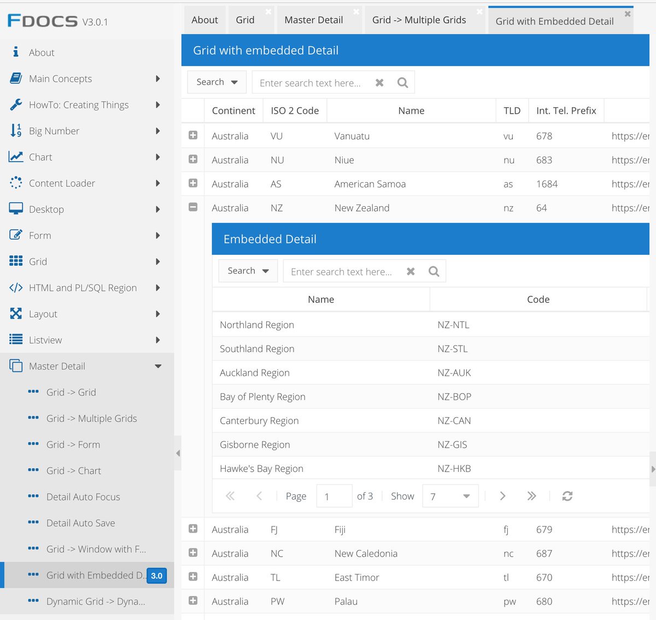Go to next page of embedded grid
This screenshot has width=656, height=620.
click(x=502, y=496)
